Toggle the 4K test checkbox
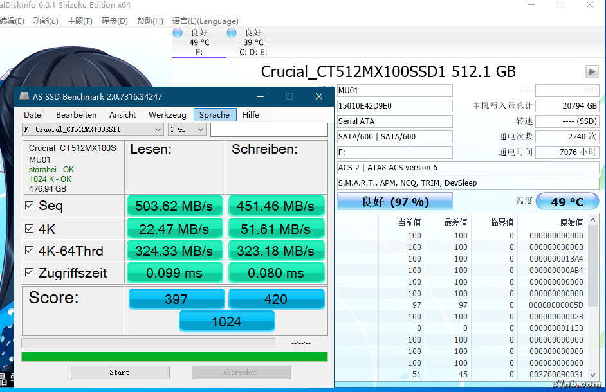This screenshot has width=606, height=392. [x=29, y=229]
